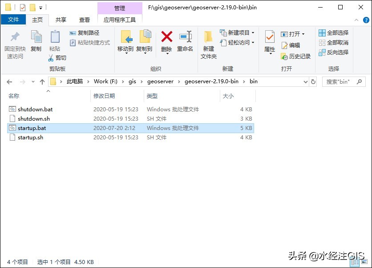Open the quick access toolbar customize dropdown
The height and width of the screenshot is (268, 372).
point(41,8)
